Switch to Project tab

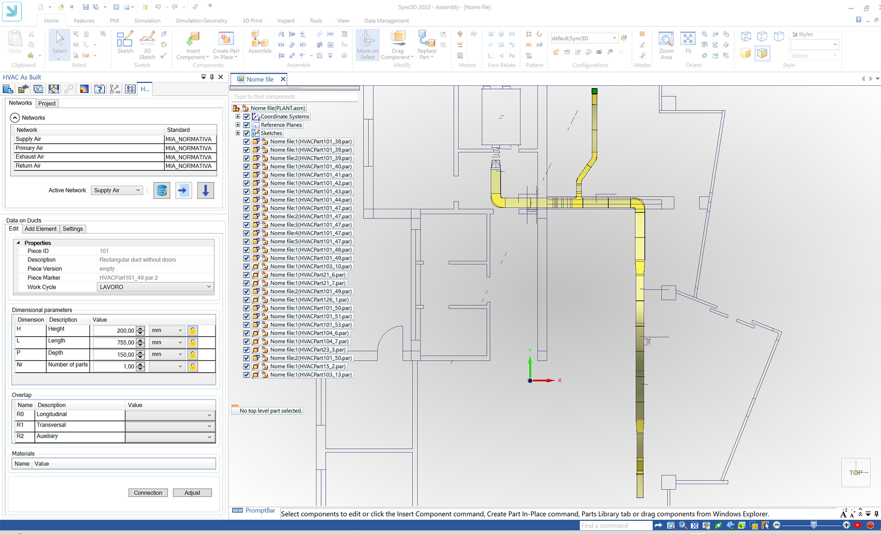coord(47,104)
